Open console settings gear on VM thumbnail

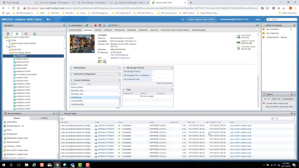point(93,51)
